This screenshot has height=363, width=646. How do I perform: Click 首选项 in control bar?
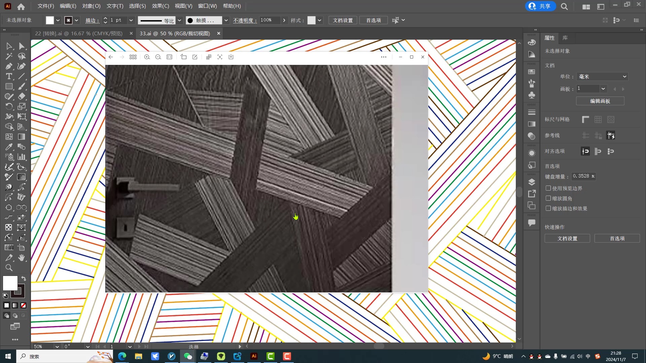[x=373, y=20]
